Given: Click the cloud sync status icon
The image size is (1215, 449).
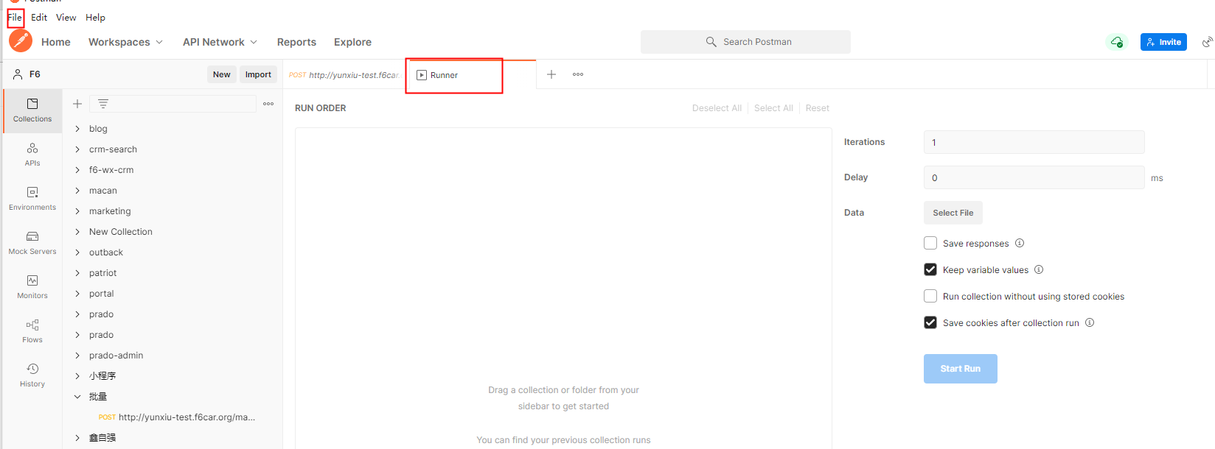Looking at the screenshot, I should coord(1117,42).
